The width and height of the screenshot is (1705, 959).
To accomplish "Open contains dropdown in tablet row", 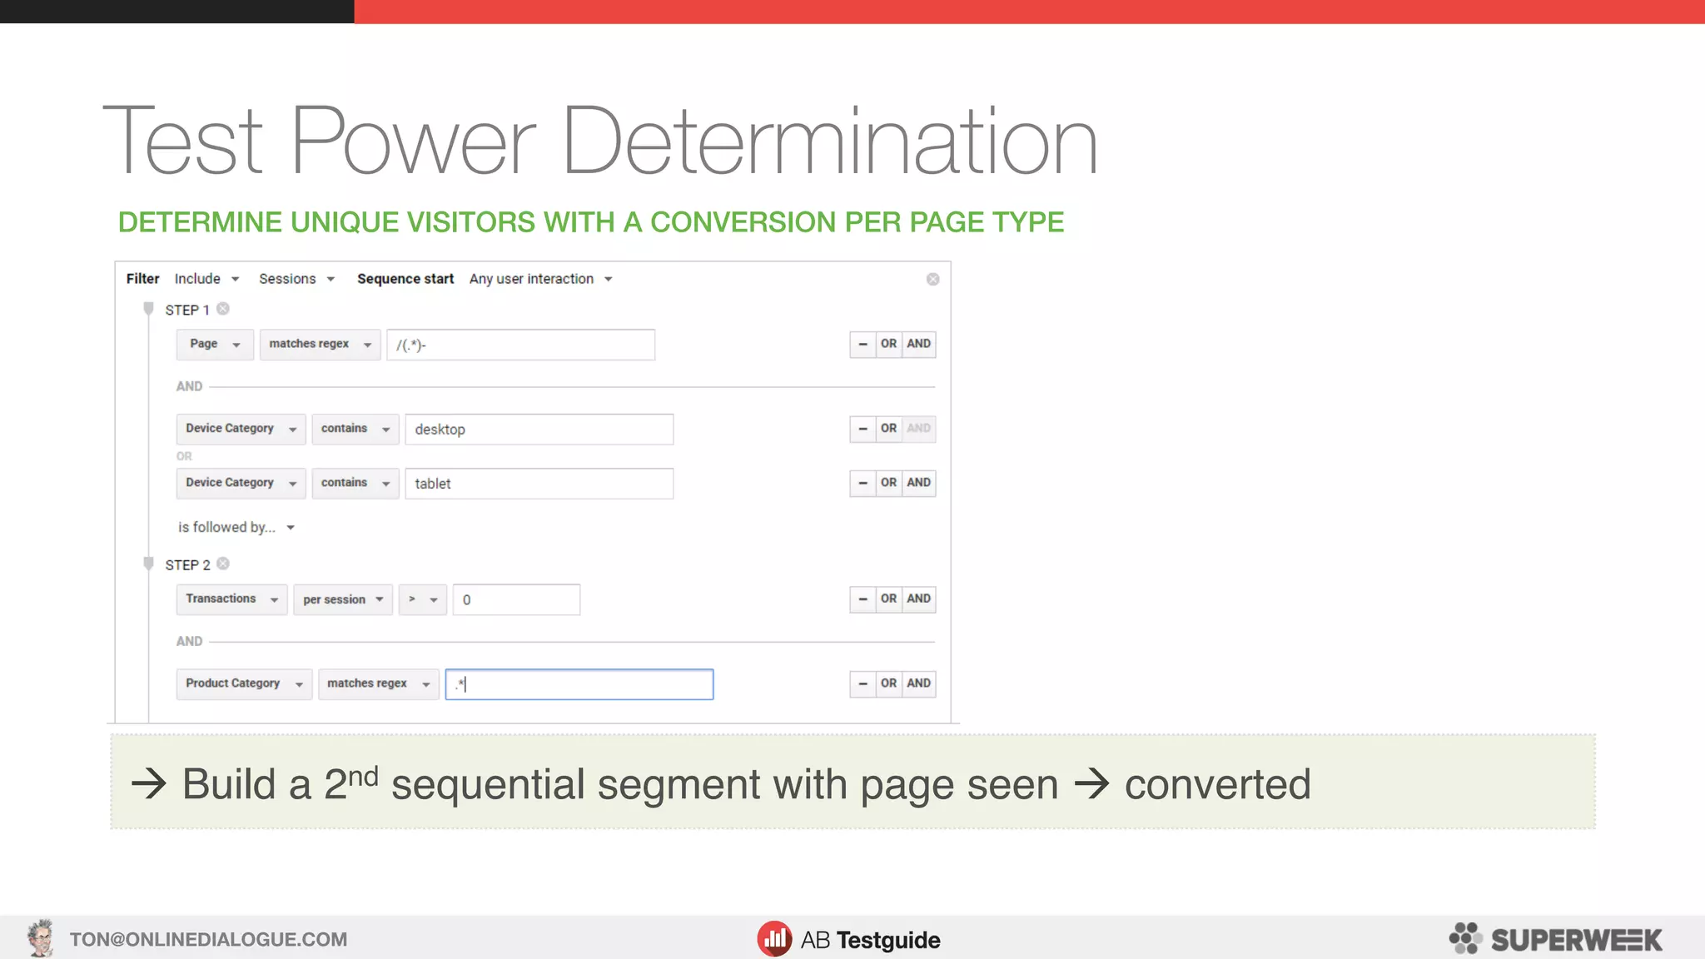I will 355,483.
